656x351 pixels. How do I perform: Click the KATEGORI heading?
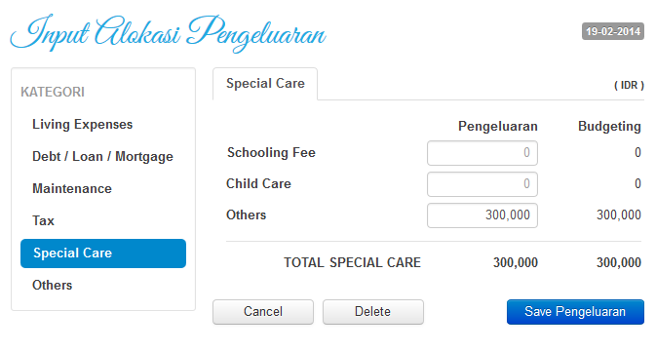tap(53, 92)
